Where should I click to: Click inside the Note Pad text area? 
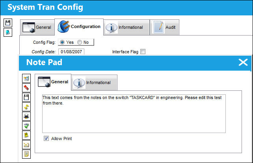point(134,114)
